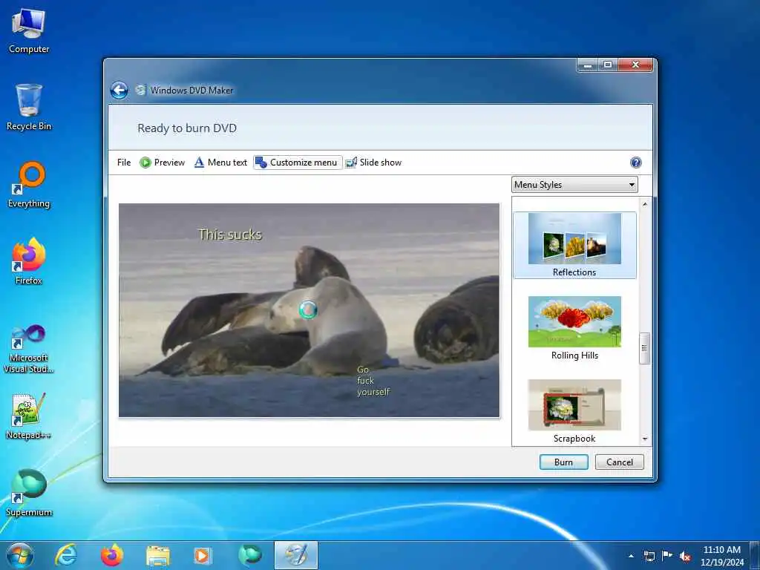Open the Computer desktop icon
The width and height of the screenshot is (760, 570).
click(x=29, y=31)
